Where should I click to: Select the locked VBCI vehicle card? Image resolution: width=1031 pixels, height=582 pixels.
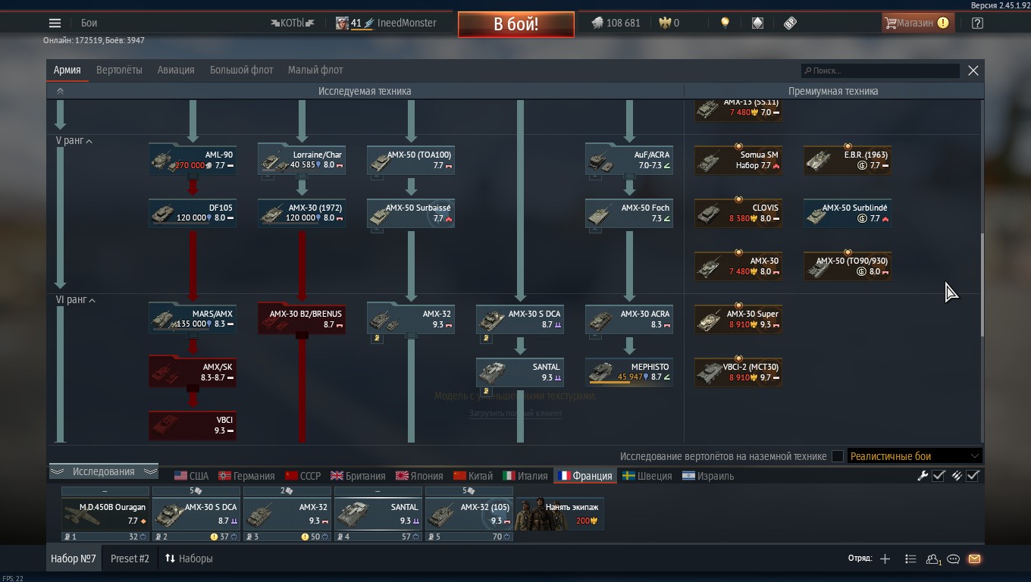(193, 425)
